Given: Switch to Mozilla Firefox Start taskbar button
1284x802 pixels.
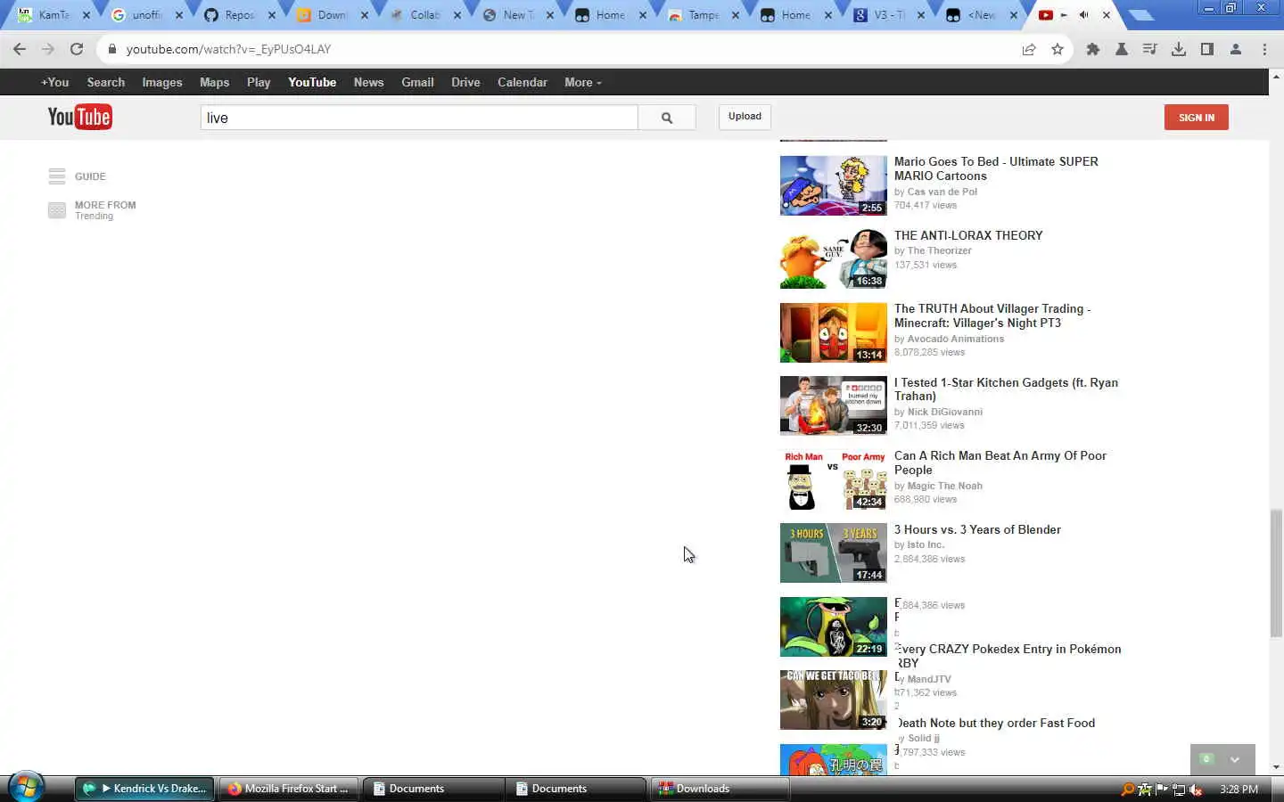Looking at the screenshot, I should click(x=289, y=789).
